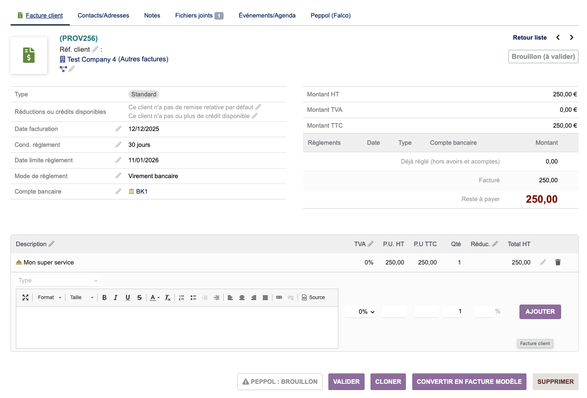Toggle bold formatting in editor
This screenshot has height=398, width=587.
[104, 297]
